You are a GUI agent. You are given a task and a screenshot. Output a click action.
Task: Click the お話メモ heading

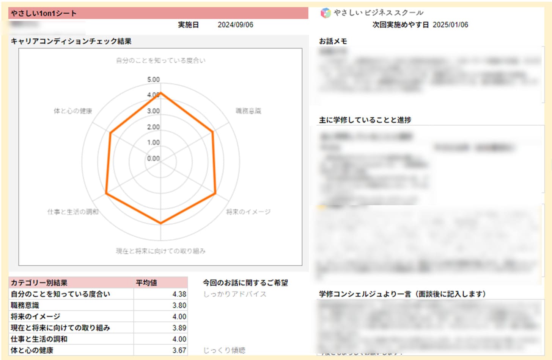(x=333, y=41)
